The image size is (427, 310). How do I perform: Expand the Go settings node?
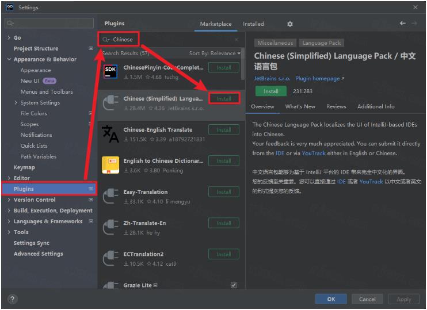point(9,37)
